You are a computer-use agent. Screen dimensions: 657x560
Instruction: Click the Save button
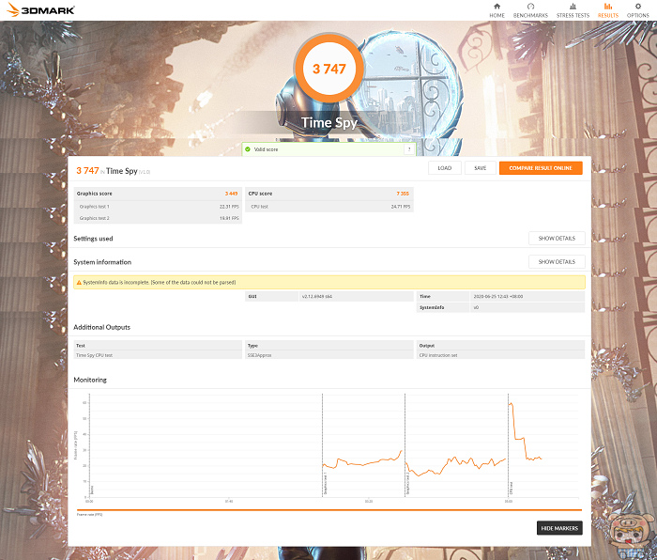tap(481, 168)
